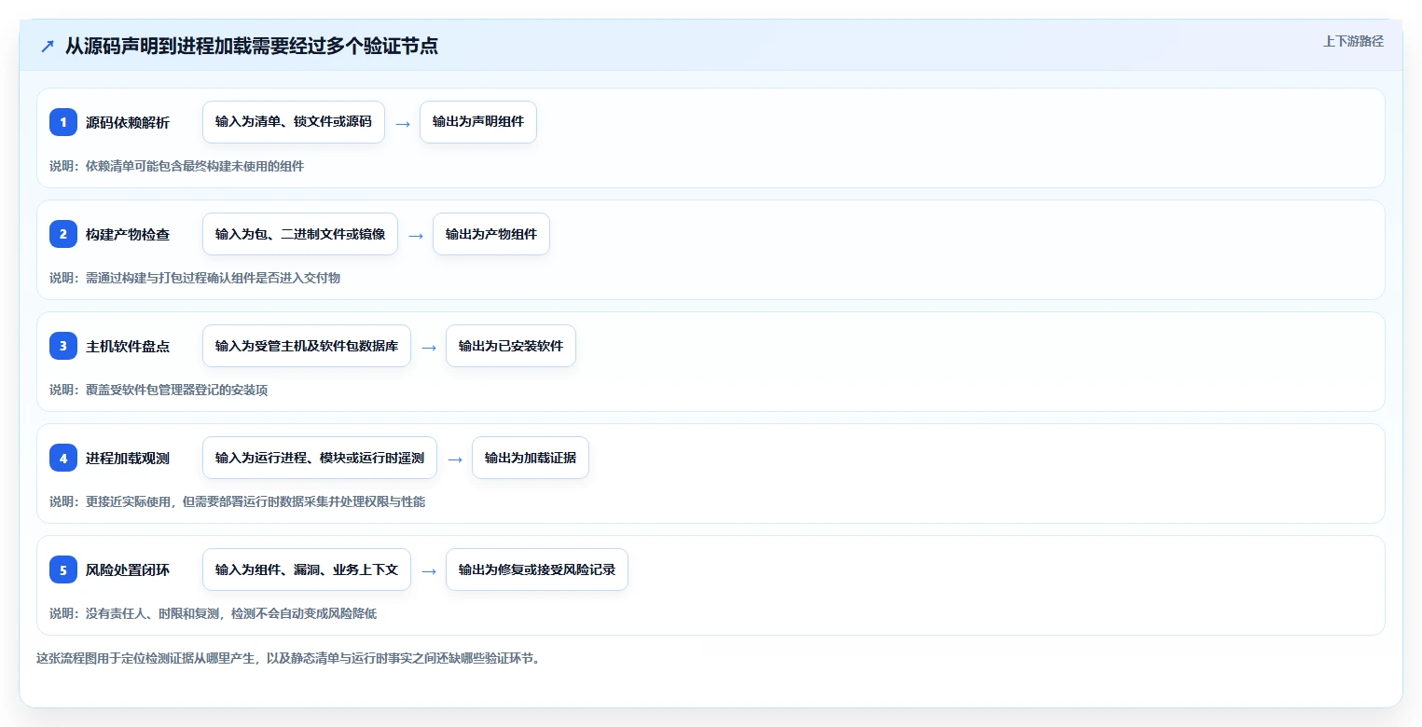
Task: Click step number badge 5
Action: point(63,569)
